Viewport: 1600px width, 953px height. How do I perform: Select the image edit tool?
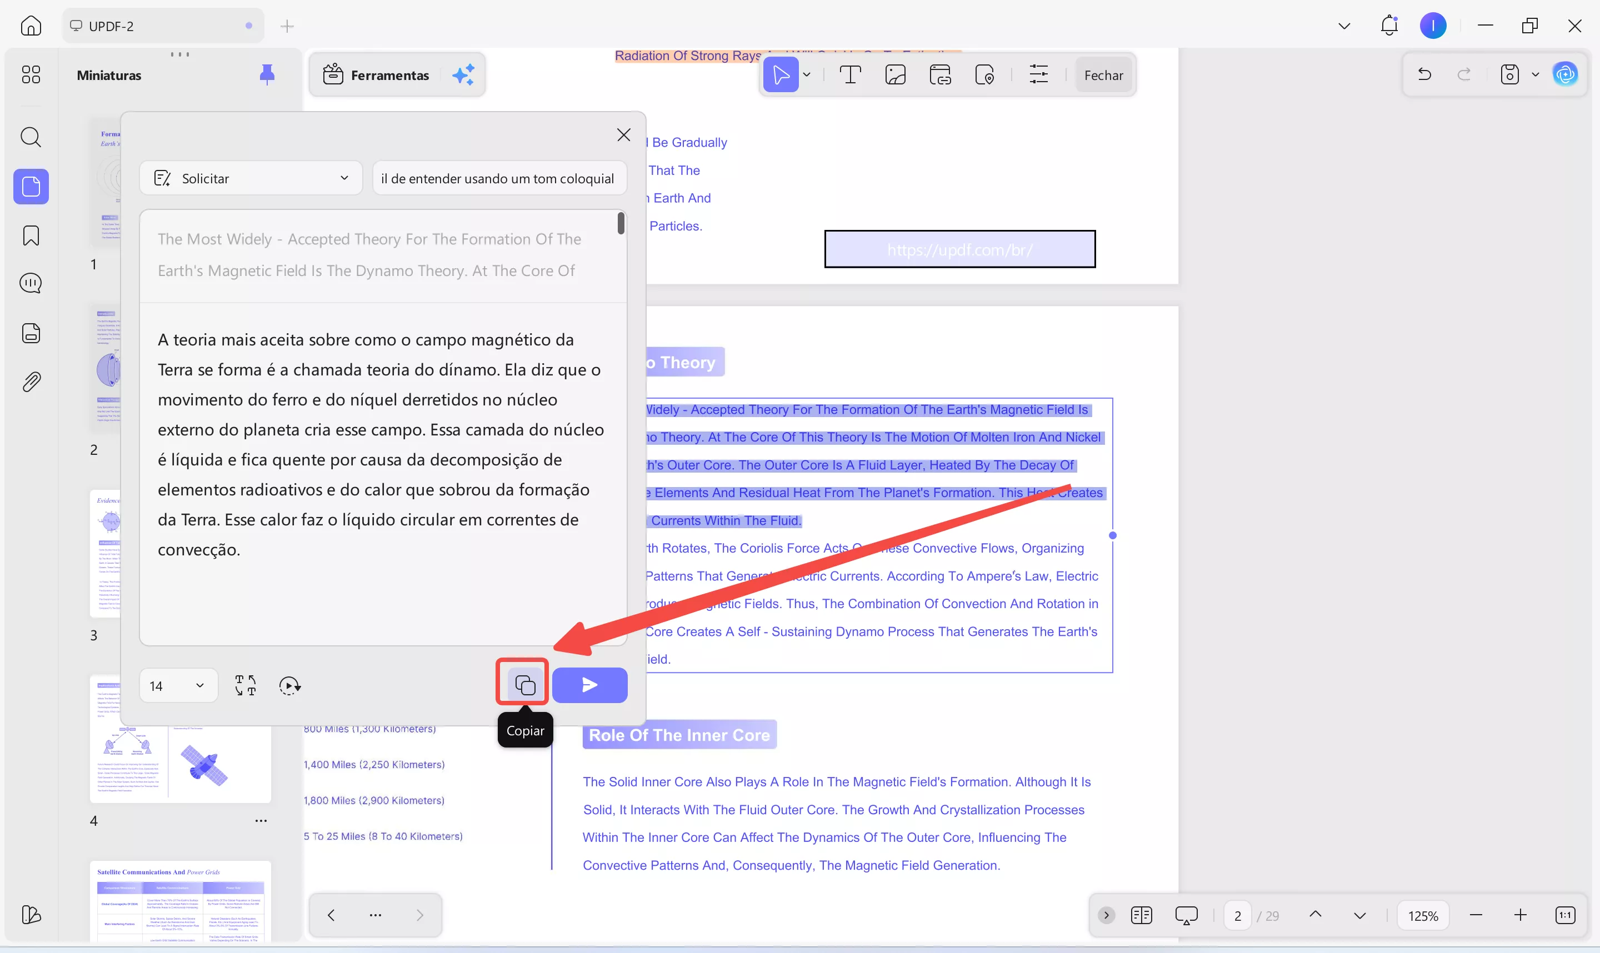895,75
